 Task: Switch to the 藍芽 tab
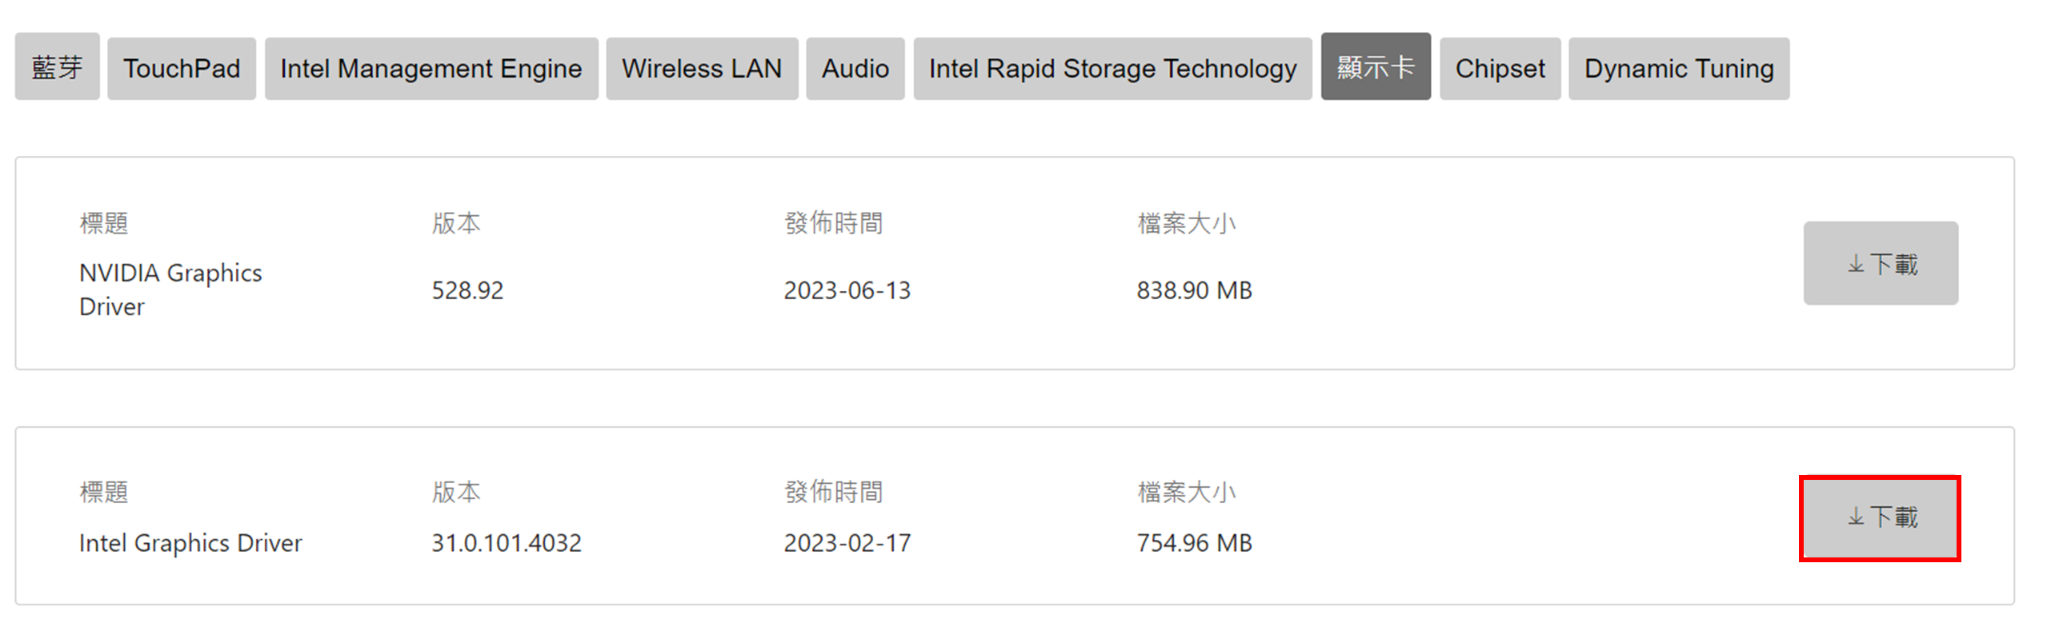[57, 68]
